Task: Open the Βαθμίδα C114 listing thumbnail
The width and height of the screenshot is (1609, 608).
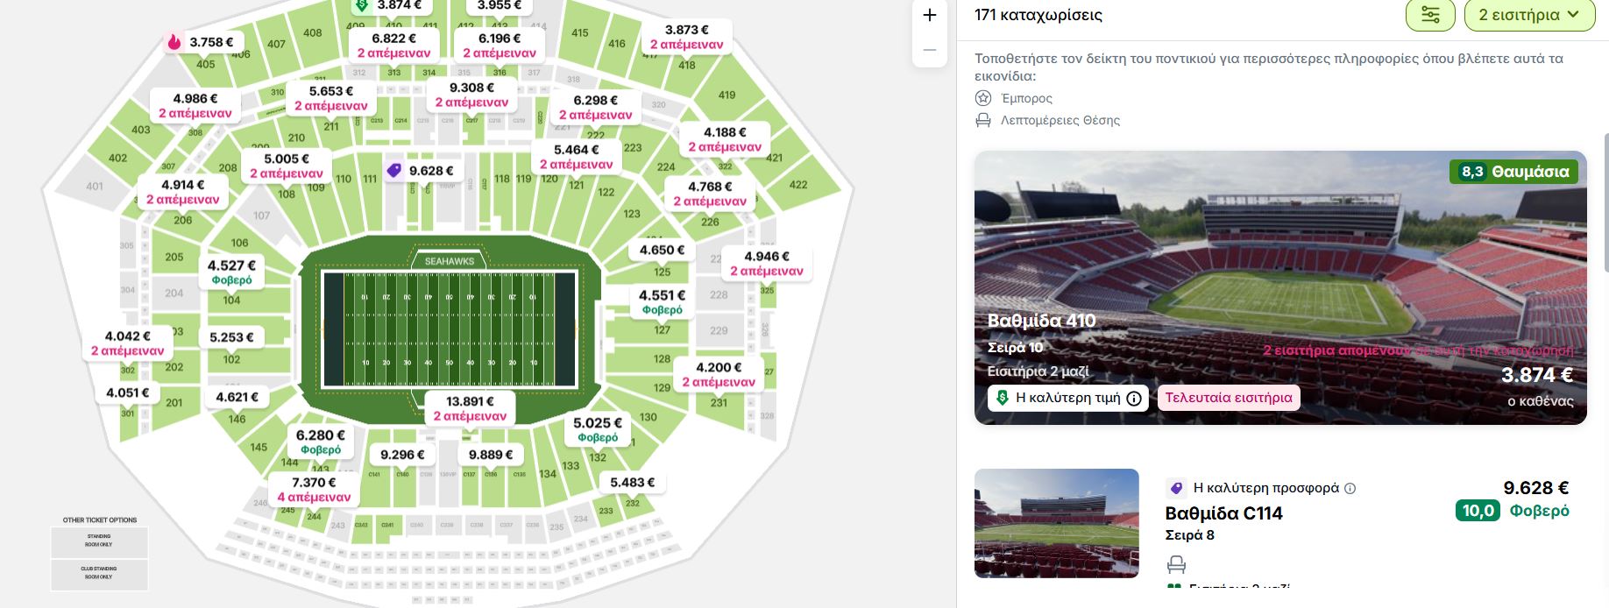Action: pyautogui.click(x=1056, y=523)
